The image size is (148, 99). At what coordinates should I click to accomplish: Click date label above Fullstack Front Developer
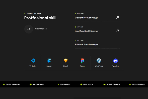(x=80, y=40)
